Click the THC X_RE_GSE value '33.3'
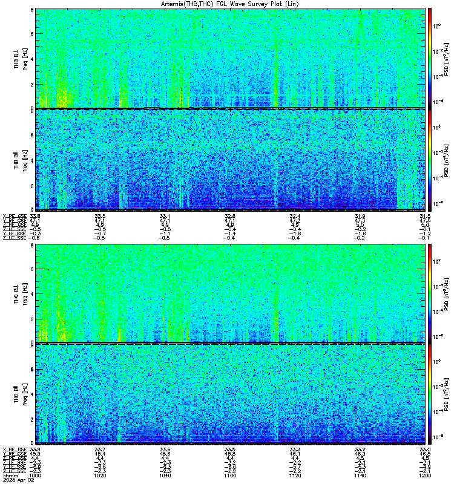The image size is (454, 484). tap(295, 450)
